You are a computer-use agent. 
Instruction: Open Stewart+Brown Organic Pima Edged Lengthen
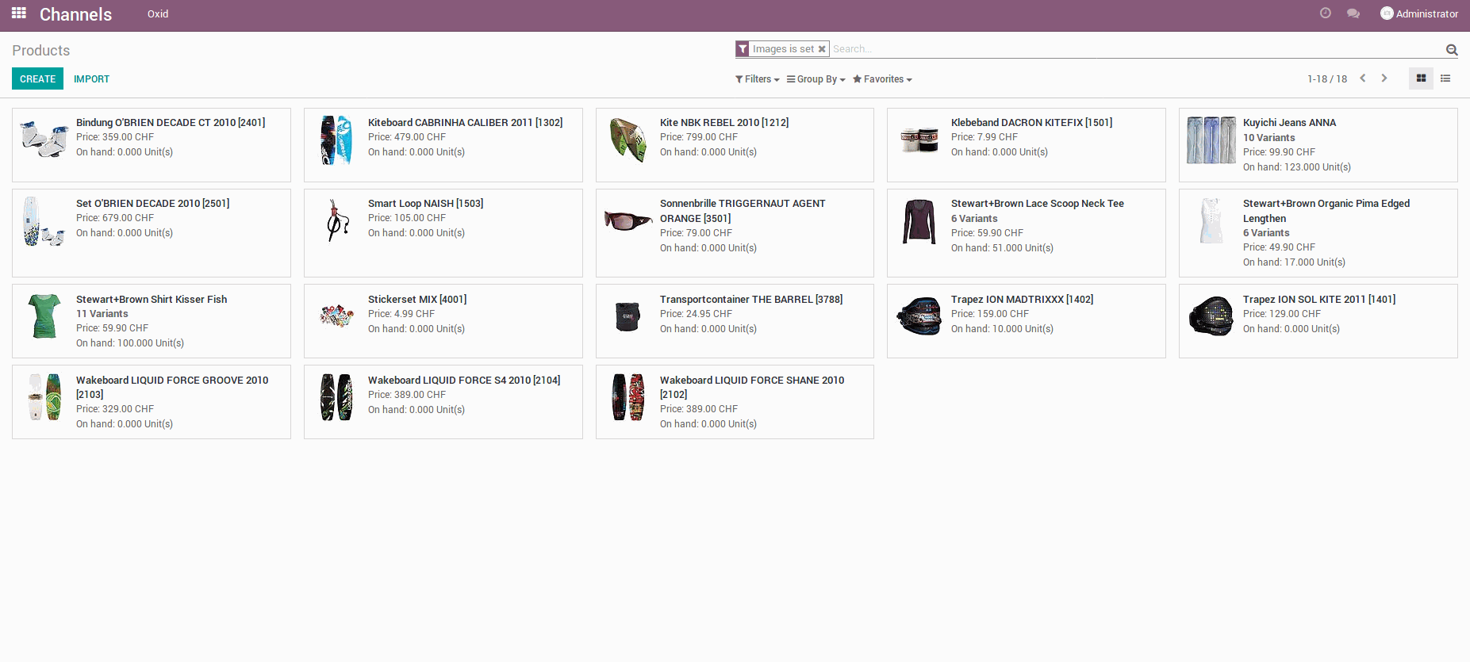[1326, 211]
